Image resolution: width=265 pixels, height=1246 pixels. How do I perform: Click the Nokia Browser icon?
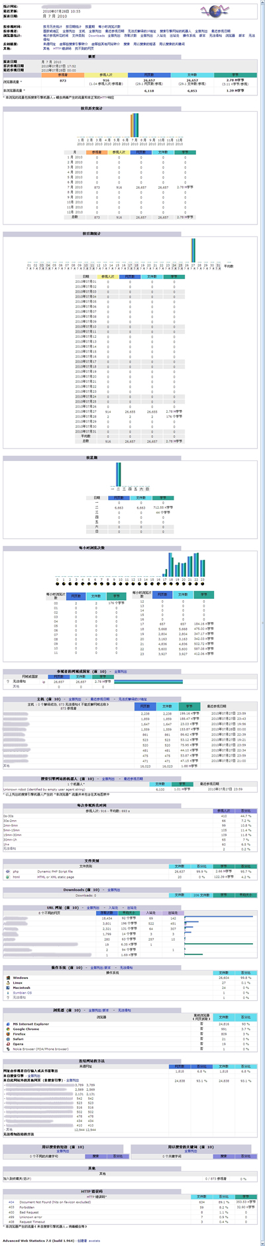click(7, 1049)
